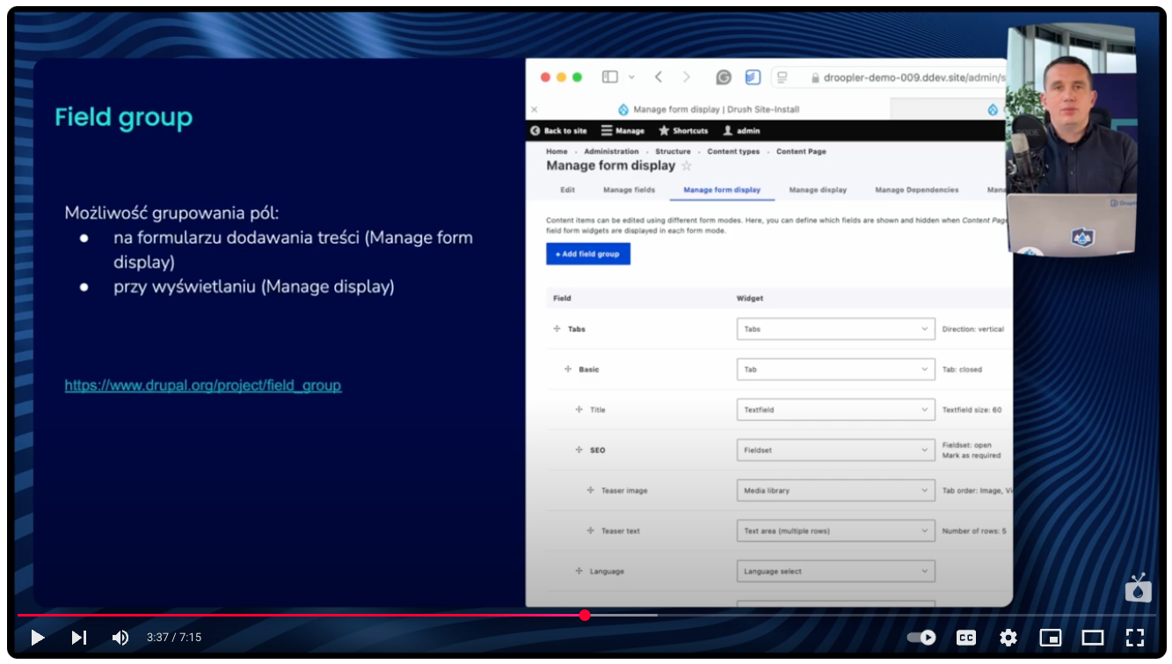
Task: Toggle autoplay switch
Action: [x=922, y=638]
